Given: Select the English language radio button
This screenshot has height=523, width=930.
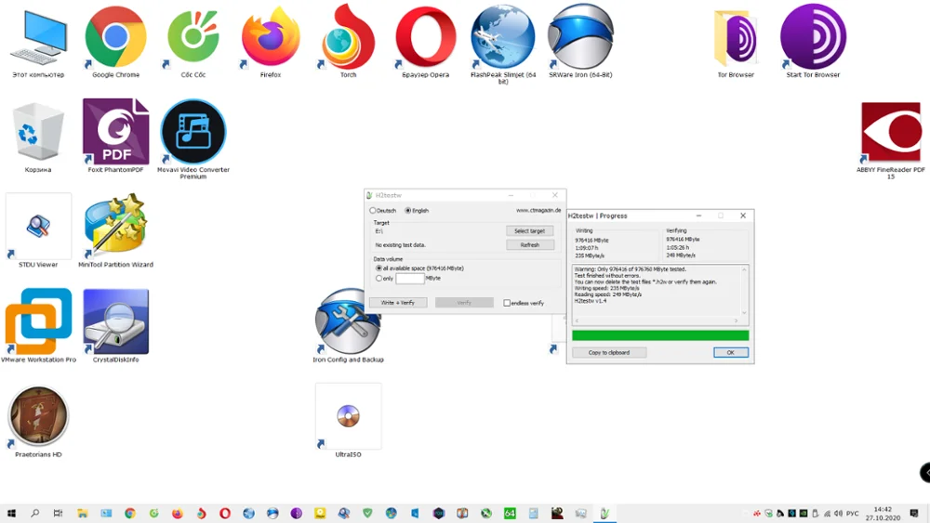Looking at the screenshot, I should coord(407,210).
